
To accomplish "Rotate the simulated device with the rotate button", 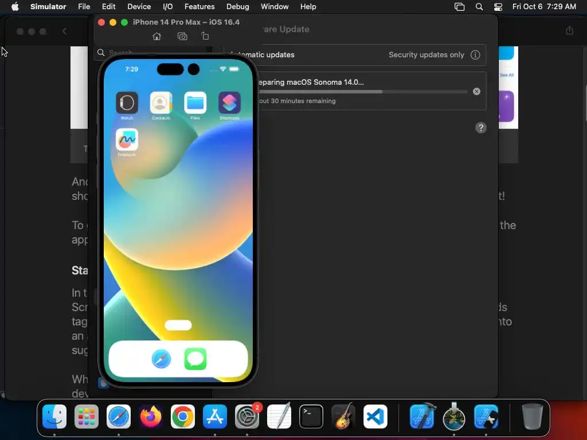I will pos(205,36).
